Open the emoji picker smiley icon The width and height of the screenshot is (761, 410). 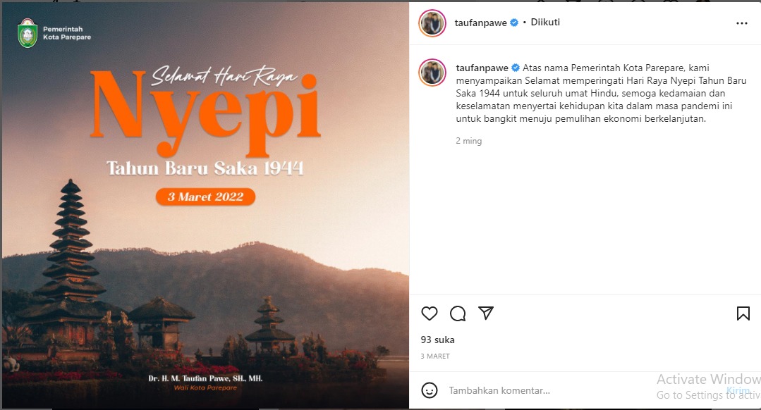(x=430, y=390)
